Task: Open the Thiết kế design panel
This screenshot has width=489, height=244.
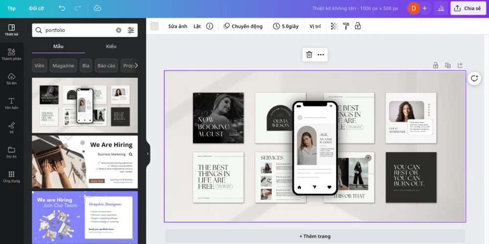Action: tap(12, 30)
